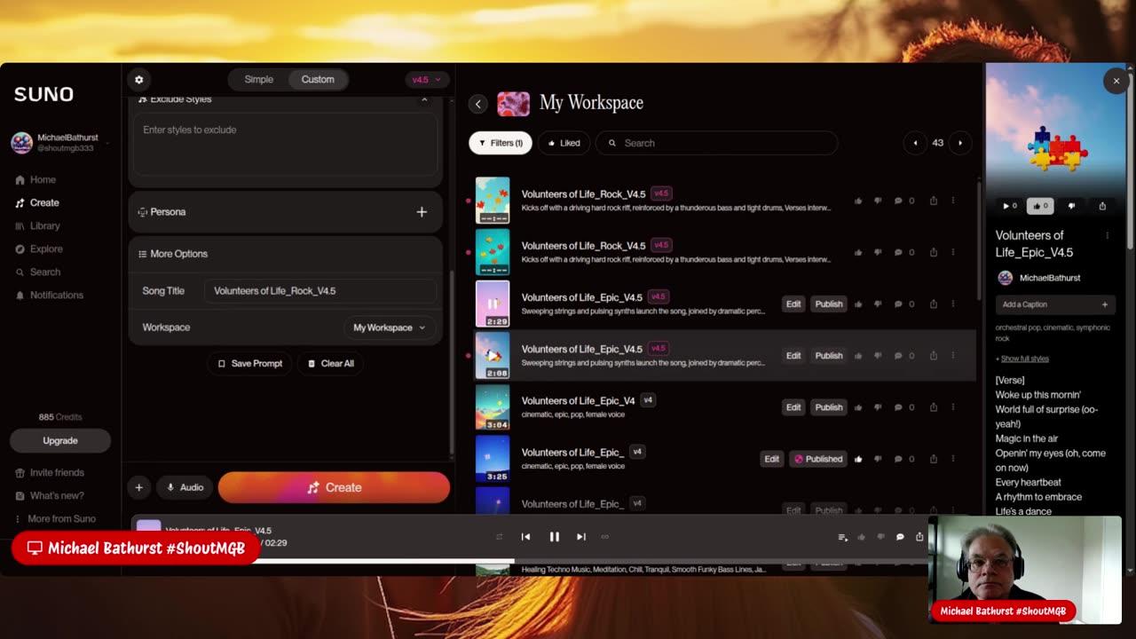Go to the next workspace page
The image size is (1136, 639).
coord(959,143)
